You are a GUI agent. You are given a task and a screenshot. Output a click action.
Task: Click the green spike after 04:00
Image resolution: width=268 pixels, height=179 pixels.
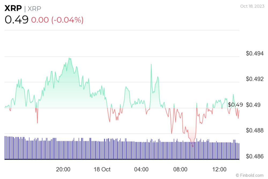tap(151, 65)
